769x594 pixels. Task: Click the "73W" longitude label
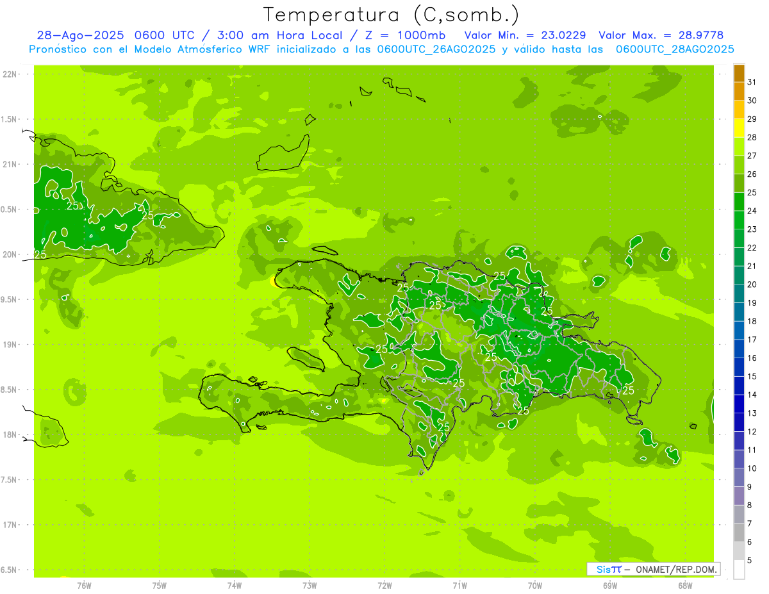pyautogui.click(x=310, y=585)
